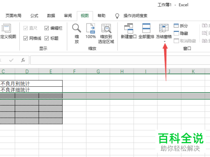Select column K header

(x=193, y=71)
